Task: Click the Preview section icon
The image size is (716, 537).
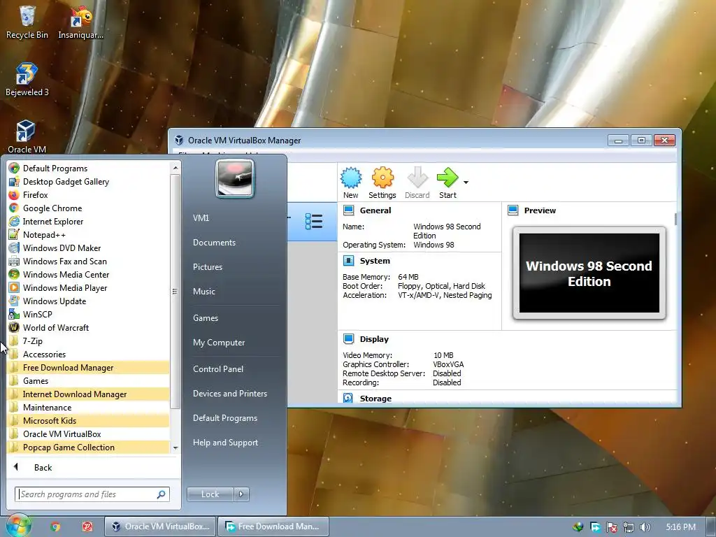Action: tap(513, 210)
